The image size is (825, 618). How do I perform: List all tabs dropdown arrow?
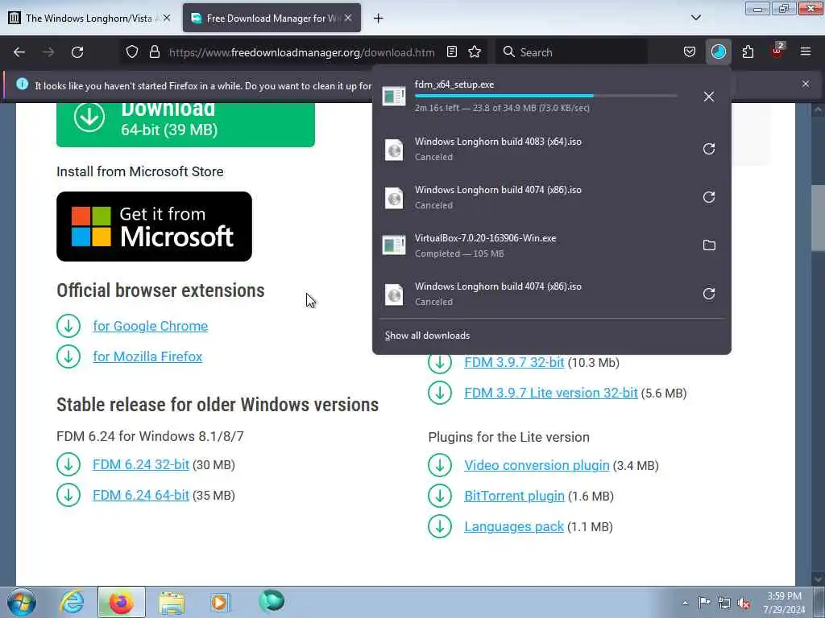695,18
